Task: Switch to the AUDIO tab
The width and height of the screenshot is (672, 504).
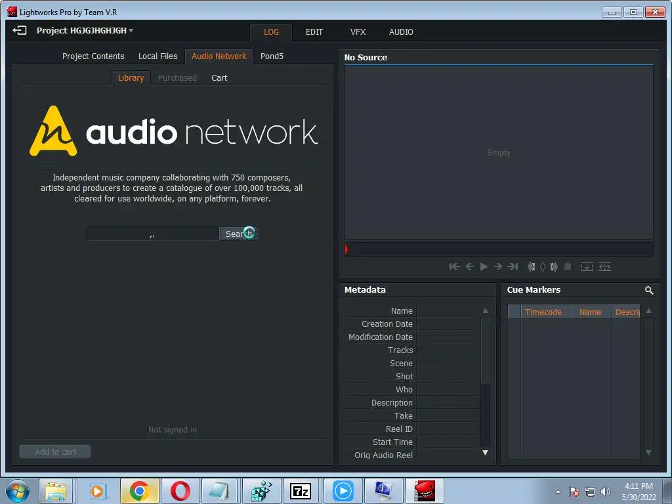Action: coord(401,32)
